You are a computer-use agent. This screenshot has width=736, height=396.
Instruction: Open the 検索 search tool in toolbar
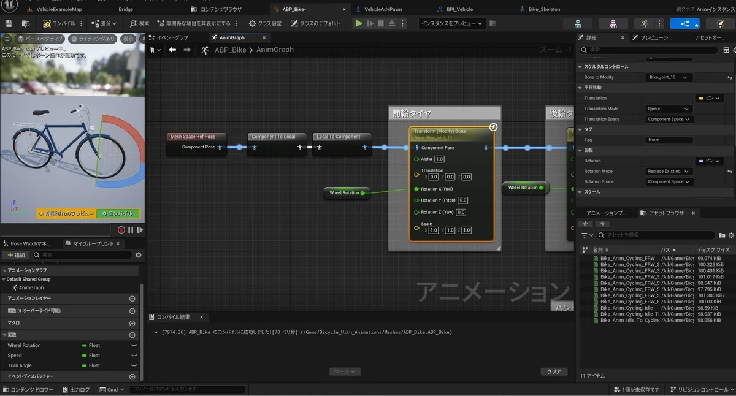click(139, 23)
